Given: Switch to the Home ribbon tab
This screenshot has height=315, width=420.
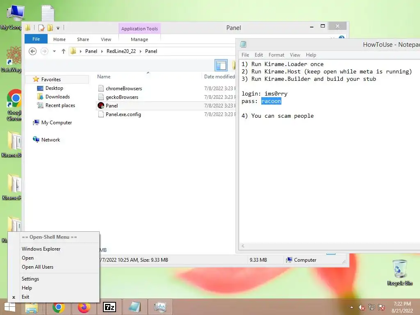Looking at the screenshot, I should point(59,39).
